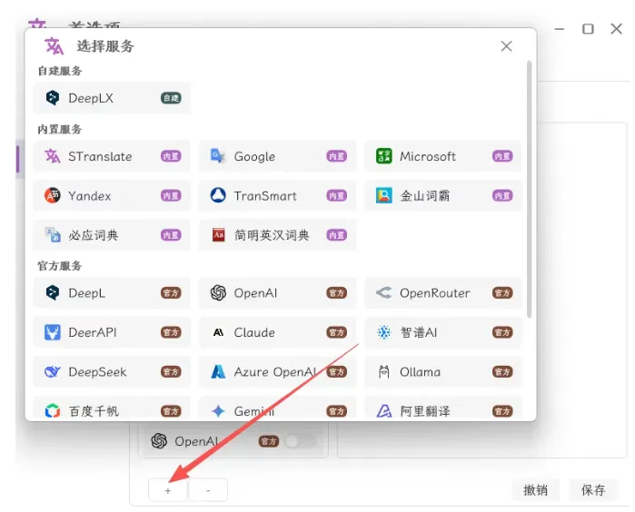Pick the 金山词霸 service
Image resolution: width=635 pixels, height=512 pixels.
tap(443, 196)
